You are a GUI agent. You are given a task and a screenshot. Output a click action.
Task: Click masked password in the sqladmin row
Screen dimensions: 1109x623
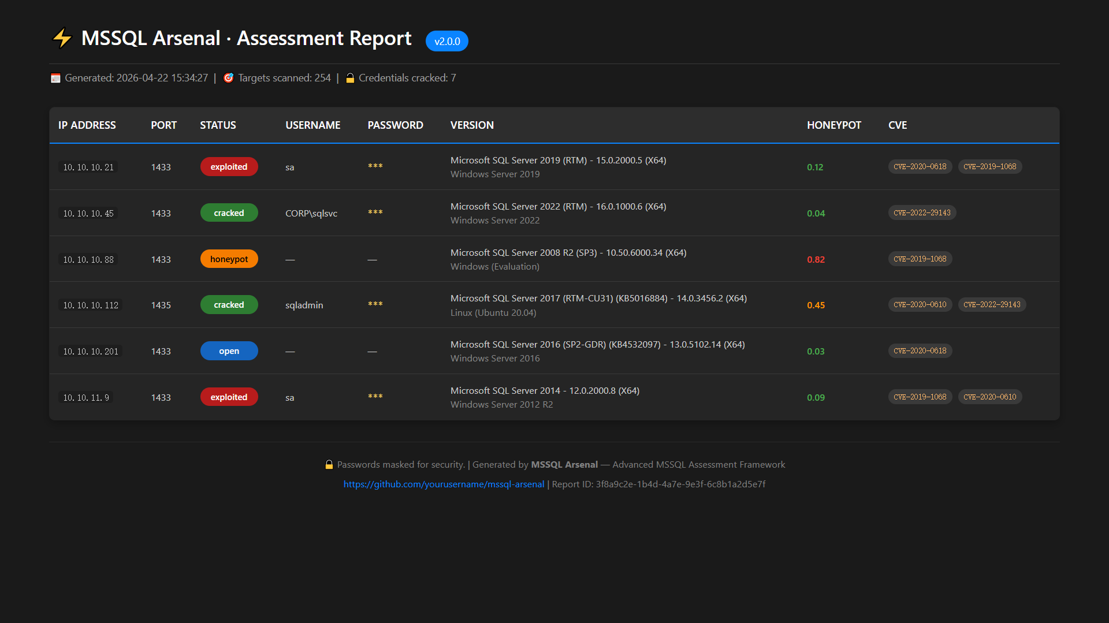point(375,304)
